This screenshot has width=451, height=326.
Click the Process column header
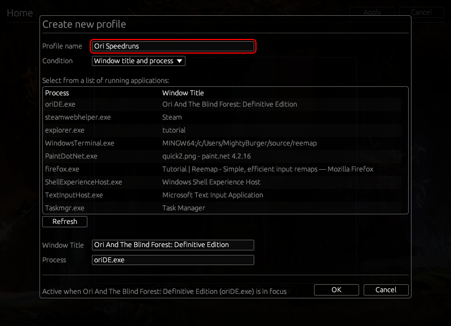click(x=58, y=93)
